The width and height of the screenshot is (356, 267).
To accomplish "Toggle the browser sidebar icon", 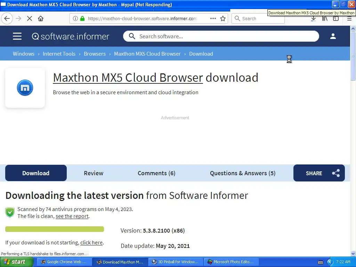I will point(336,19).
